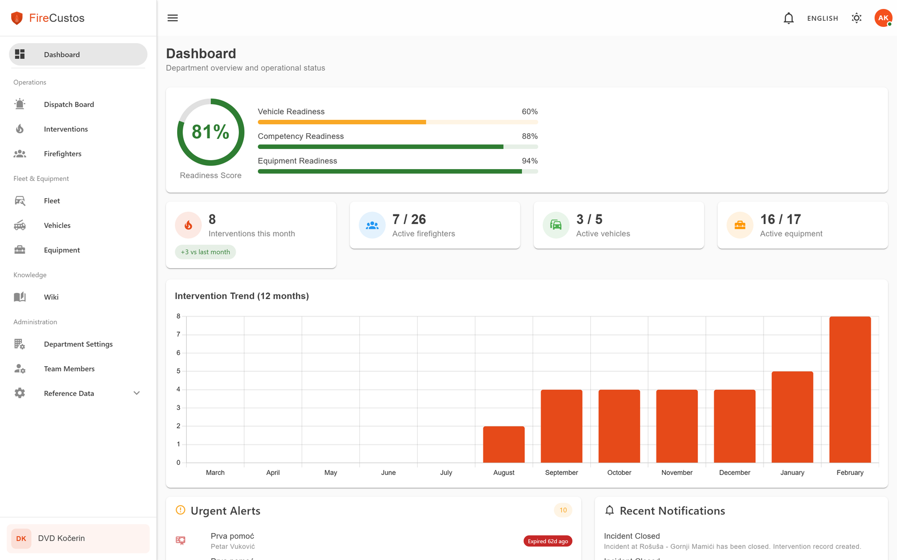Switch language via ENGLISH selector
The width and height of the screenshot is (897, 560).
pyautogui.click(x=822, y=18)
